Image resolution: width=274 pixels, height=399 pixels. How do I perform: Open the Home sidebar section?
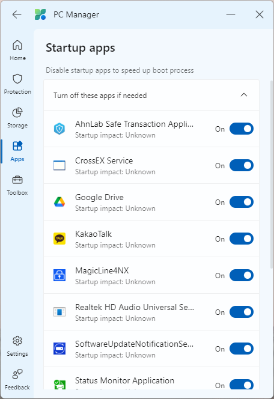[17, 50]
